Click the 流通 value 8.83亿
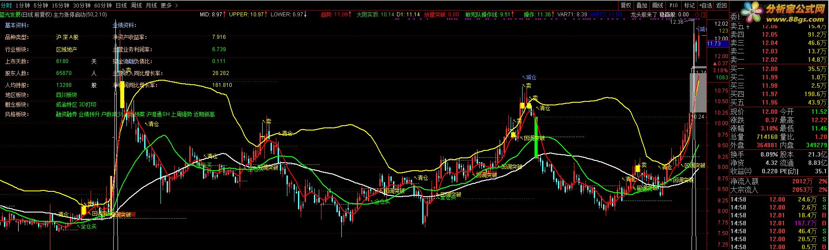Viewport: 829px width, 250px height. tap(818, 163)
